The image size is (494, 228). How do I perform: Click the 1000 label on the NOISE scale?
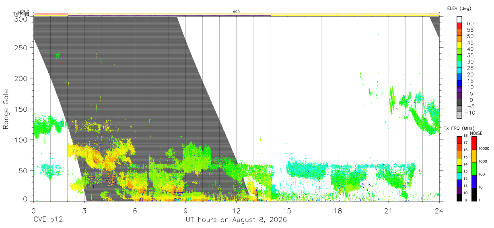pyautogui.click(x=483, y=161)
